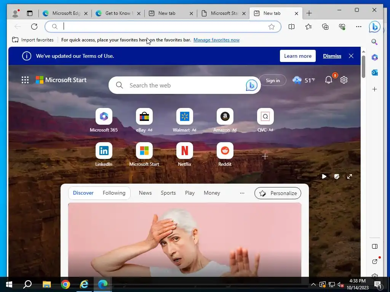This screenshot has width=390, height=292.
Task: Select the Discover feed tab
Action: tap(83, 193)
